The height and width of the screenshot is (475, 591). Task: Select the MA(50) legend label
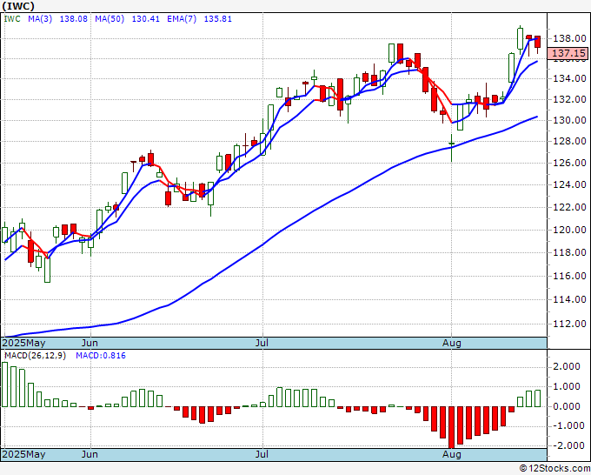pos(110,19)
